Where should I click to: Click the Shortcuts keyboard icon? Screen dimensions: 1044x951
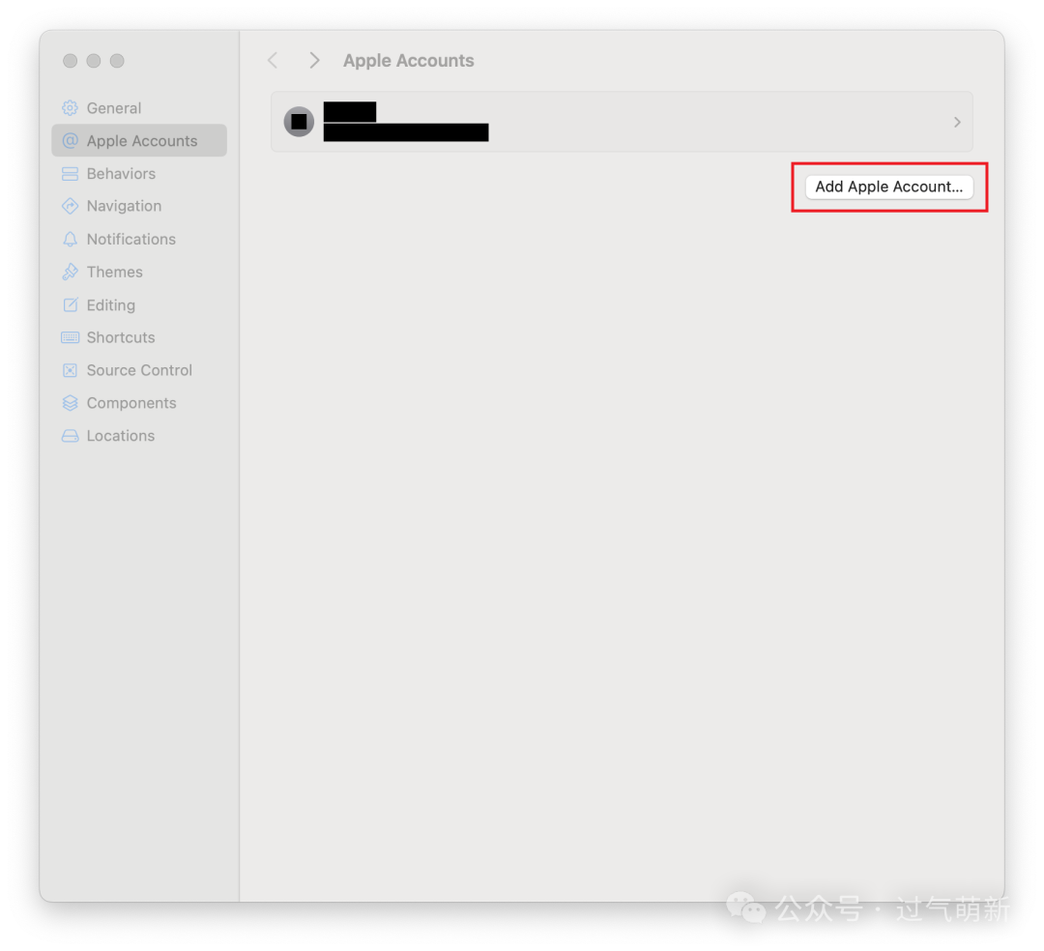[70, 337]
